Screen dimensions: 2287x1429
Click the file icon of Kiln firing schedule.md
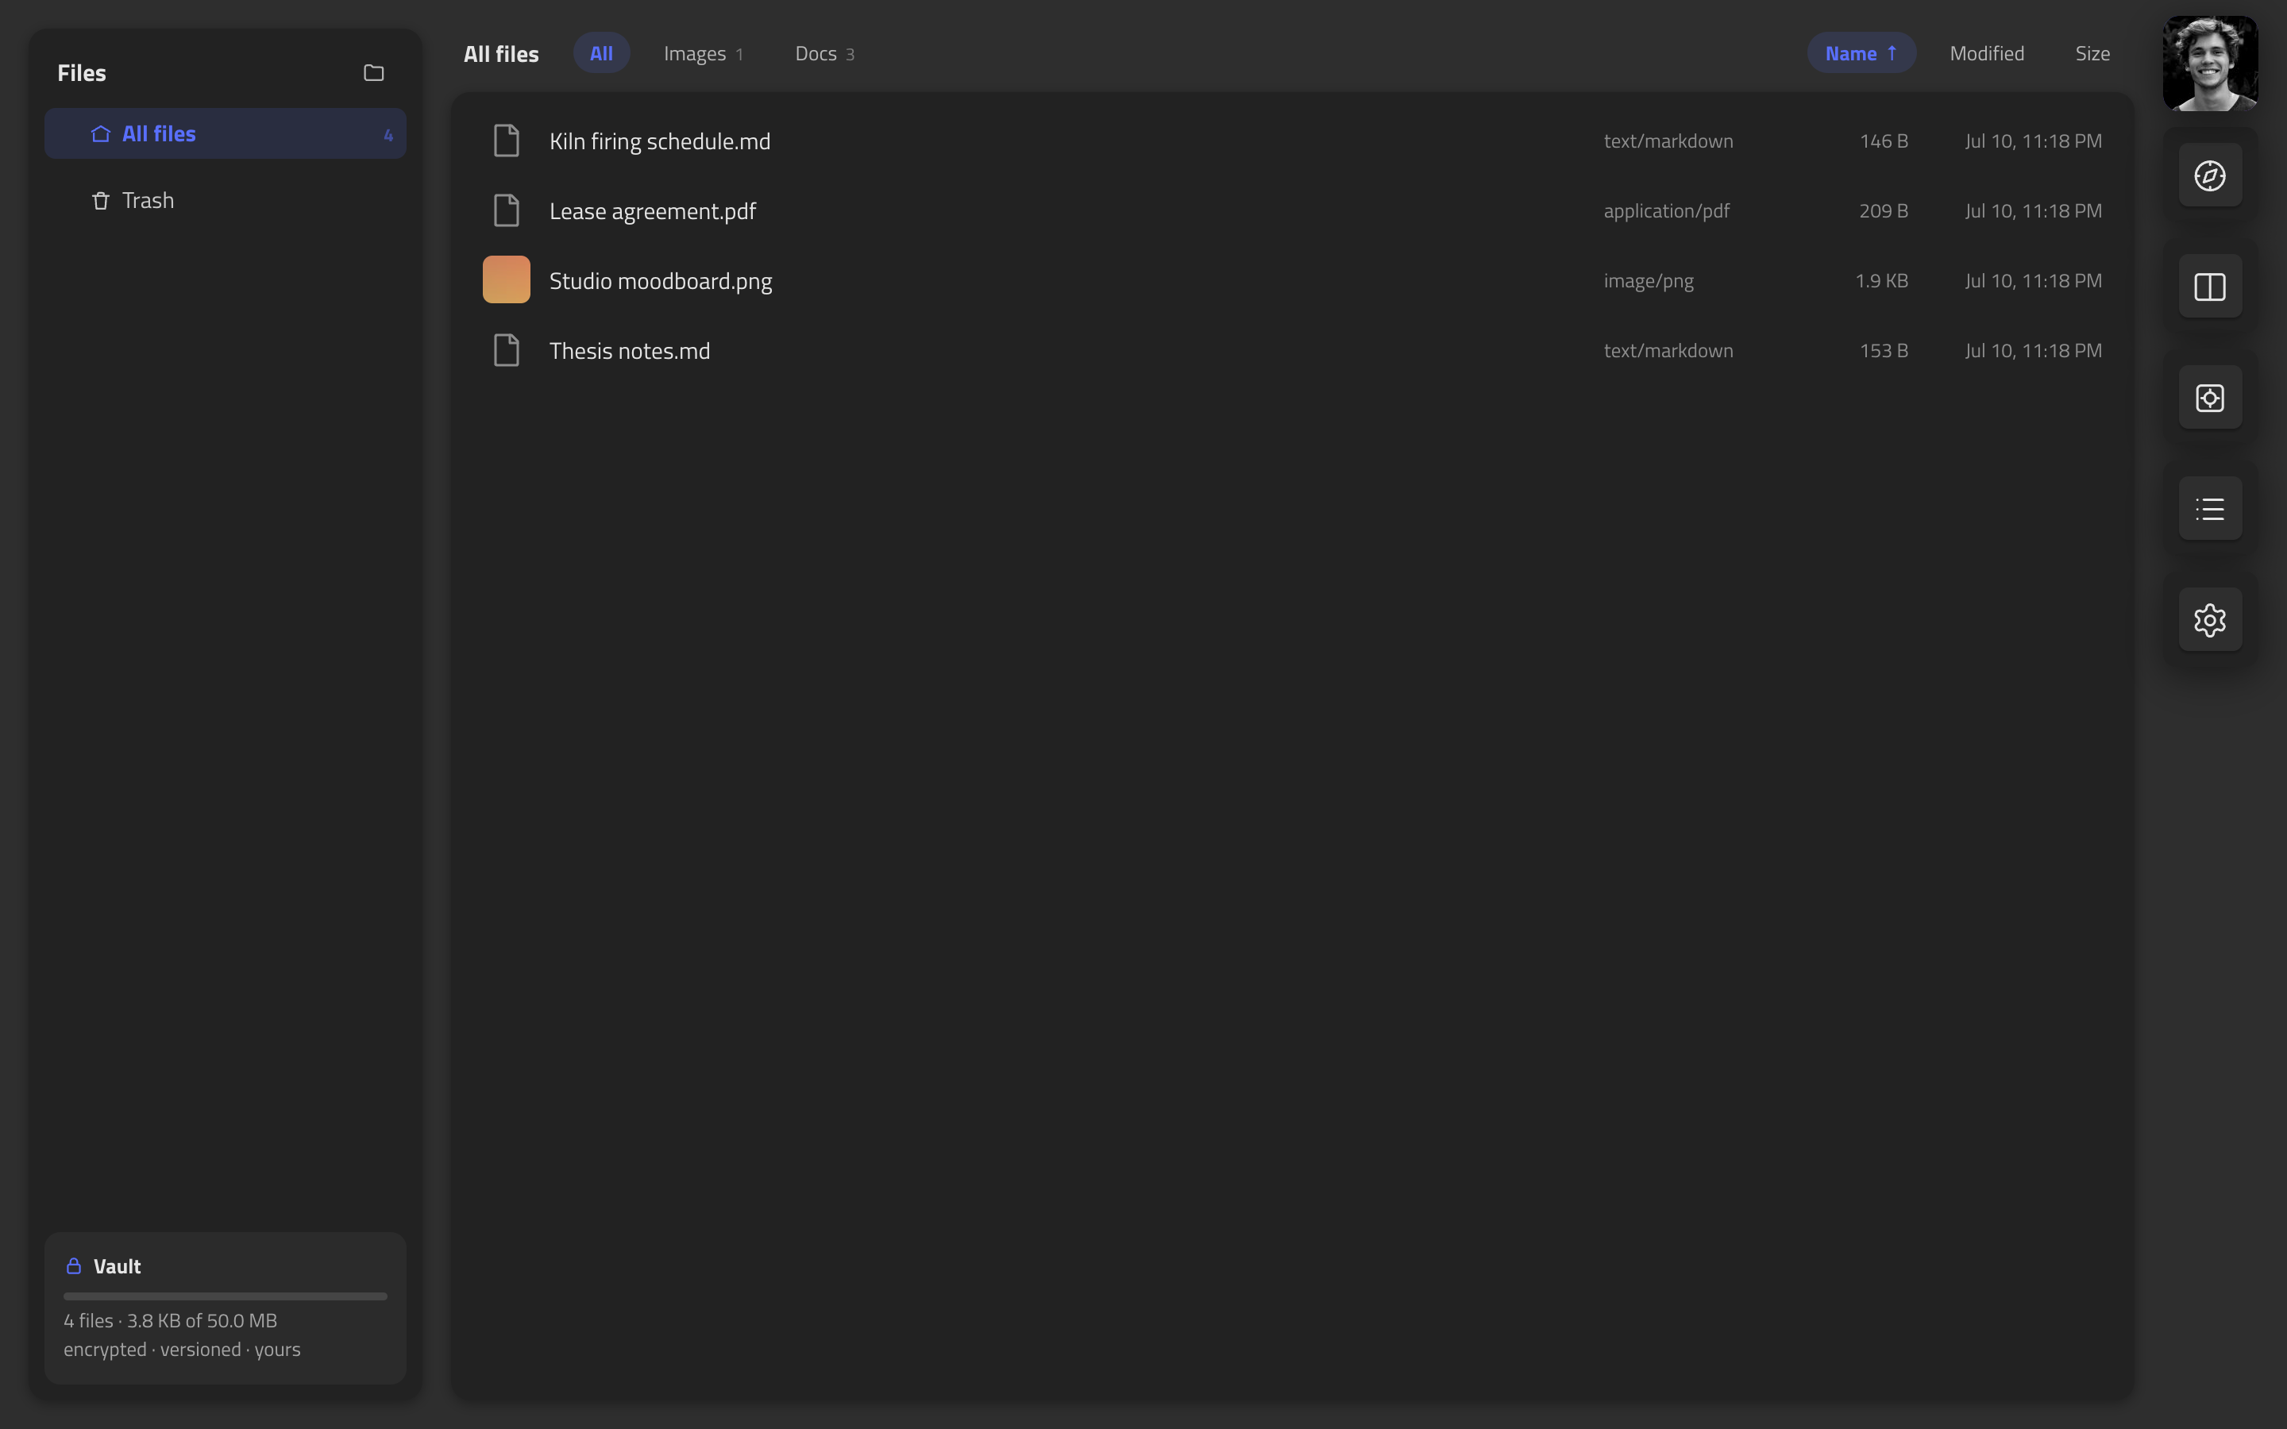click(x=507, y=141)
